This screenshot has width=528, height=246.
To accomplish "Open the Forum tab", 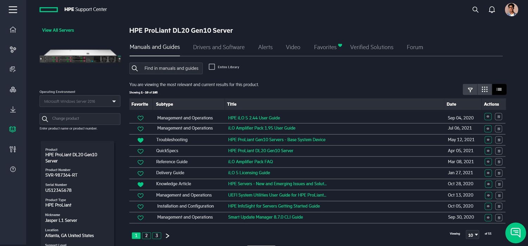I will click(415, 47).
